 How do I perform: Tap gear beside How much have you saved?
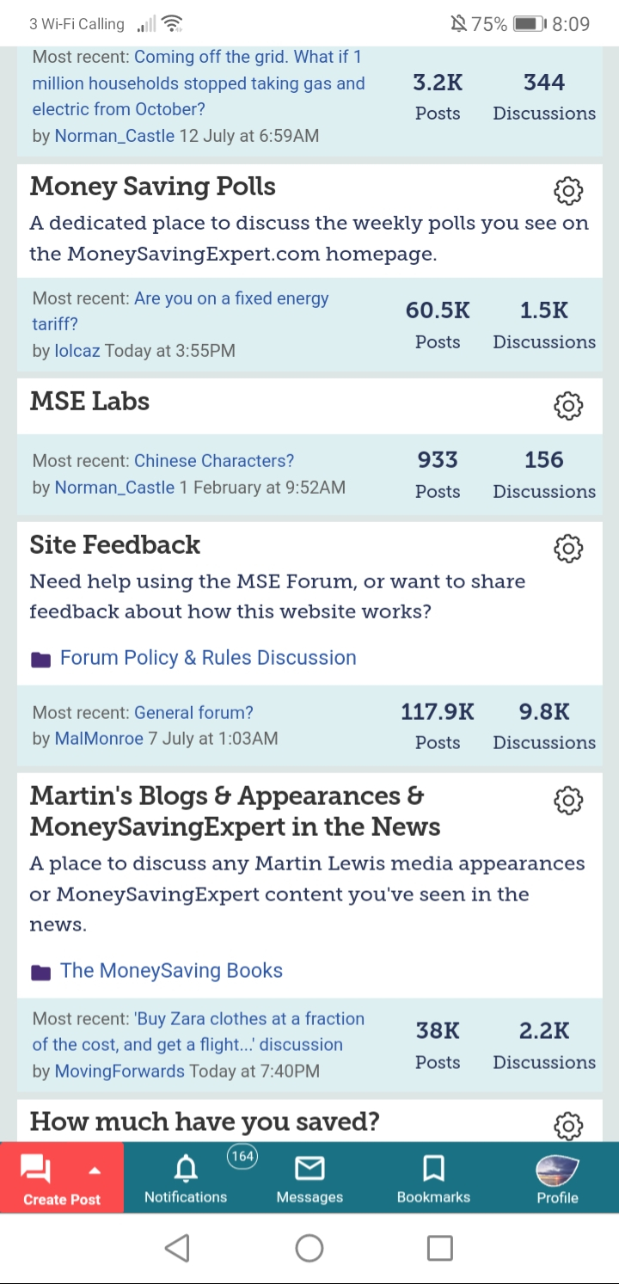pos(567,1124)
